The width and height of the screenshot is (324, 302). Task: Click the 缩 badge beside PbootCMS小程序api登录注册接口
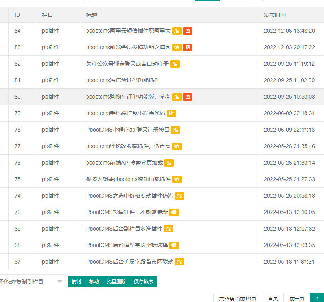(176, 130)
